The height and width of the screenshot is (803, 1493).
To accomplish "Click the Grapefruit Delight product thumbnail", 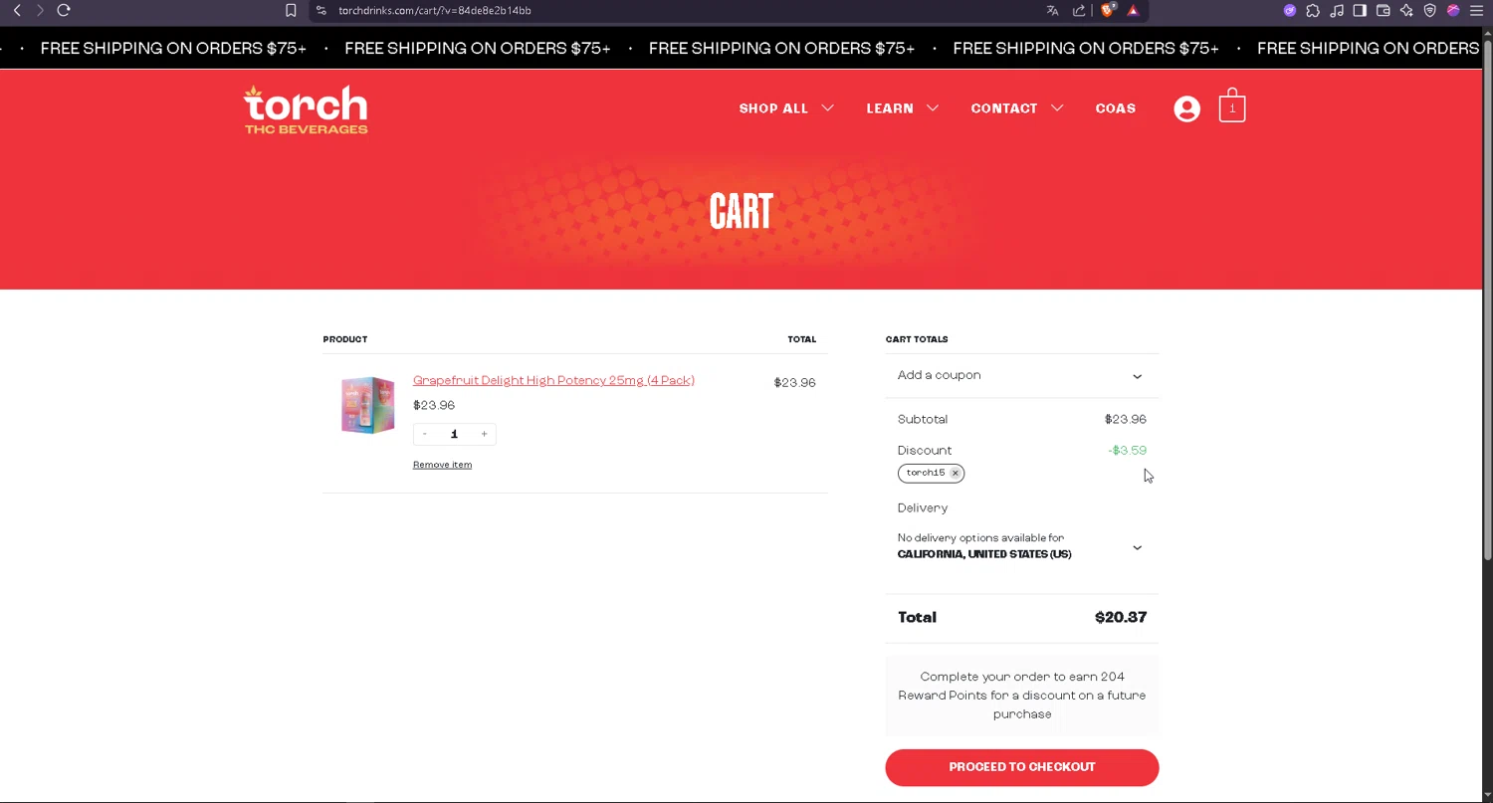I will [x=367, y=405].
